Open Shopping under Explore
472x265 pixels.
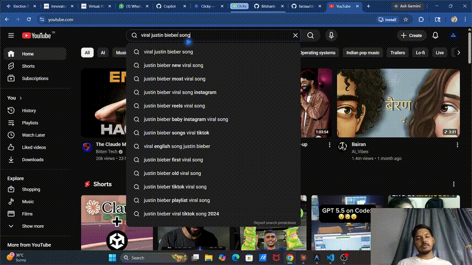click(35, 189)
